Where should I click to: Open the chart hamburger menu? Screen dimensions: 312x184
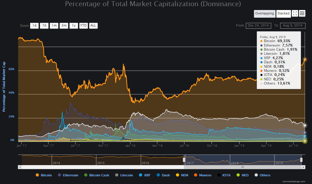coord(302,14)
